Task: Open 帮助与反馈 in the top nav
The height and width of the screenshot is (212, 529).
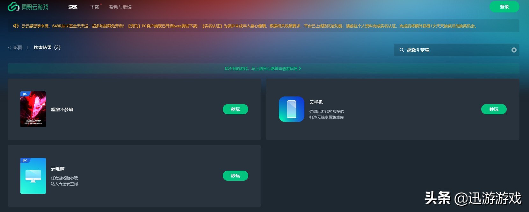Action: coord(120,7)
